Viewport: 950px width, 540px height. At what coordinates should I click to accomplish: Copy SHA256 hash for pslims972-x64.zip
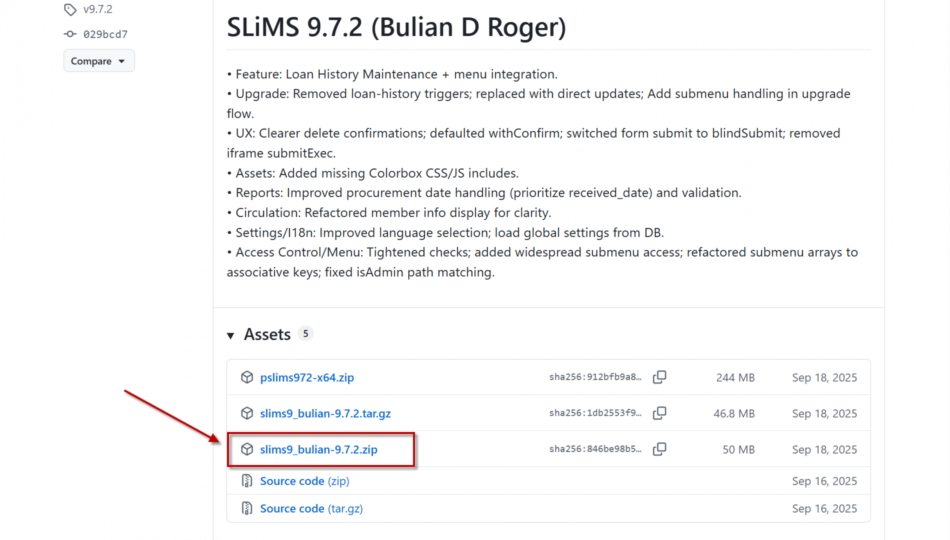[x=659, y=377]
